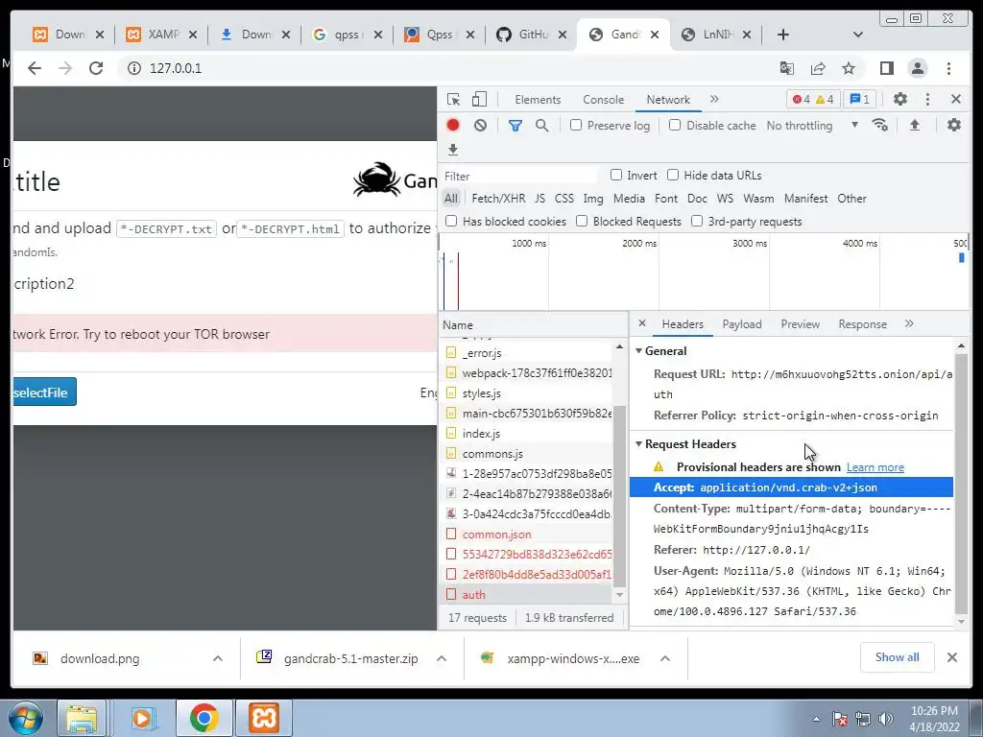Image resolution: width=983 pixels, height=737 pixels.
Task: Toggle Chrome side panel icon
Action: [x=886, y=68]
